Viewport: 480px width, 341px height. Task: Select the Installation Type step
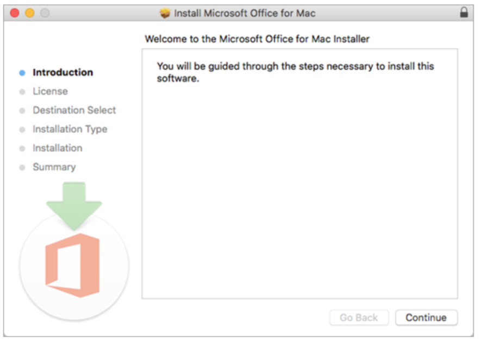pyautogui.click(x=70, y=129)
